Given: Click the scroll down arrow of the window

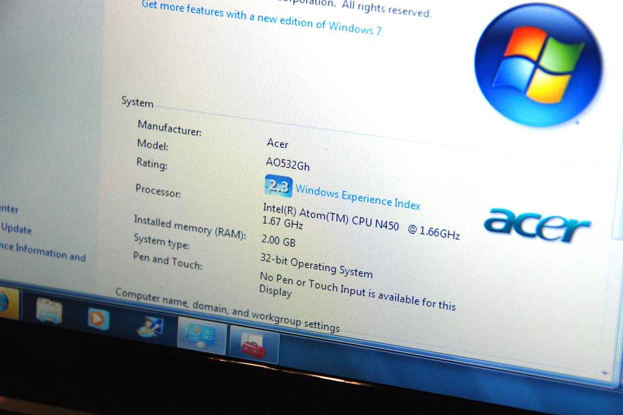Looking at the screenshot, I should point(605,372).
